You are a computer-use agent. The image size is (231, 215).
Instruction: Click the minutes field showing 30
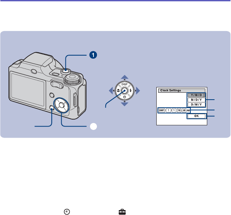pyautogui.click(x=184, y=110)
